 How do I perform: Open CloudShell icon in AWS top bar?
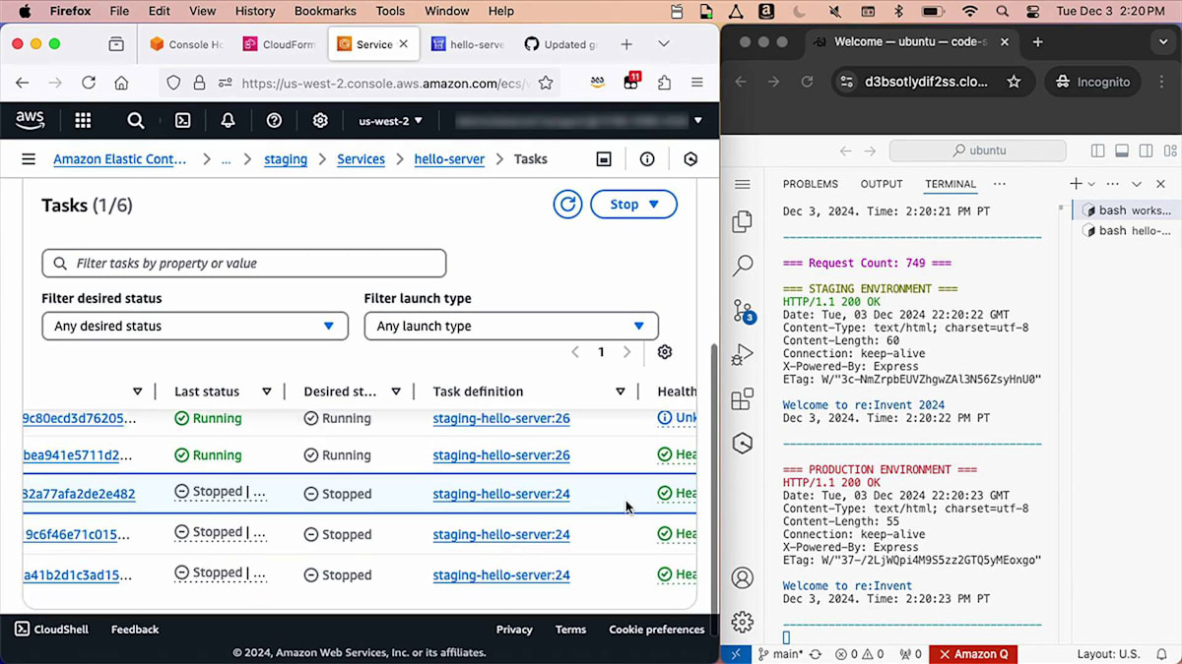(x=183, y=120)
